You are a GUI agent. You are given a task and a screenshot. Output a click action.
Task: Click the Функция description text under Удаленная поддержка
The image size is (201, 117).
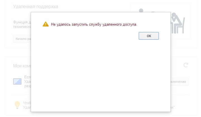tap(22, 22)
